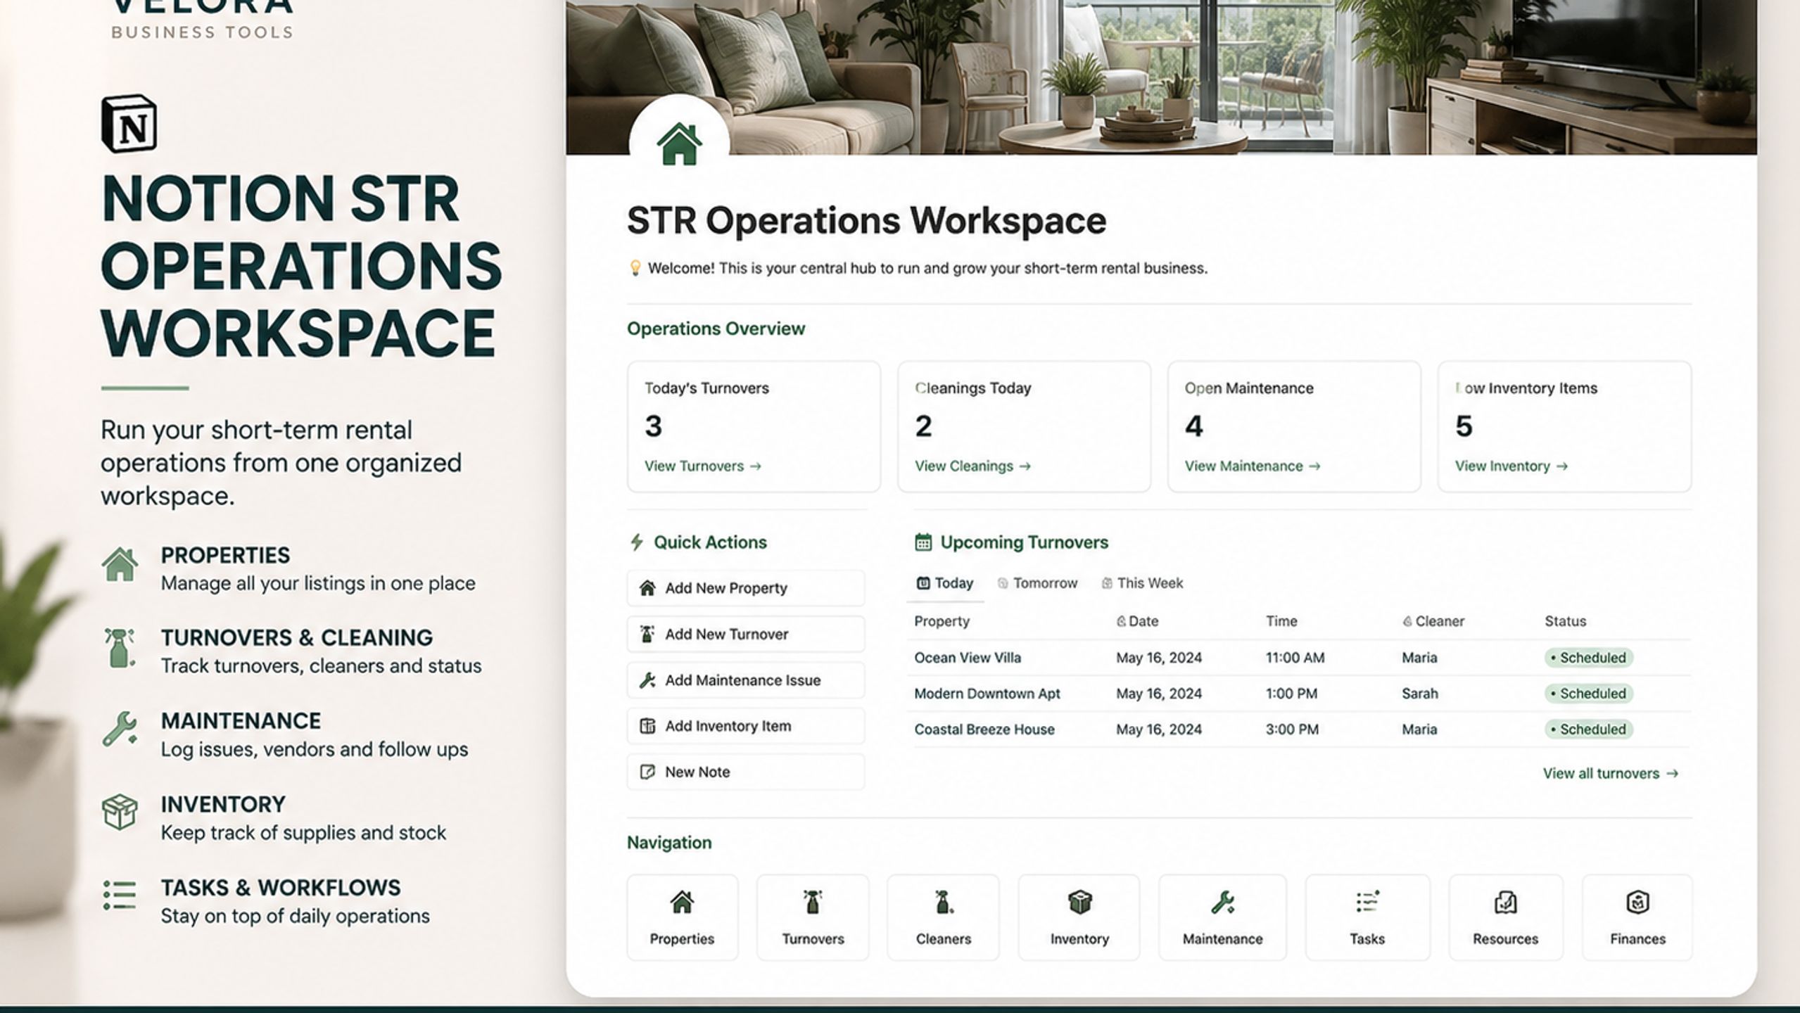Open the Resources navigation card

(1505, 917)
